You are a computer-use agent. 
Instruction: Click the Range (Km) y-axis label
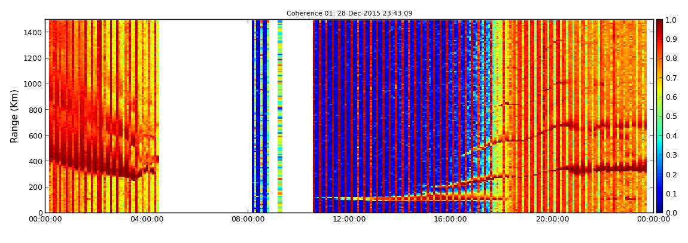14,116
